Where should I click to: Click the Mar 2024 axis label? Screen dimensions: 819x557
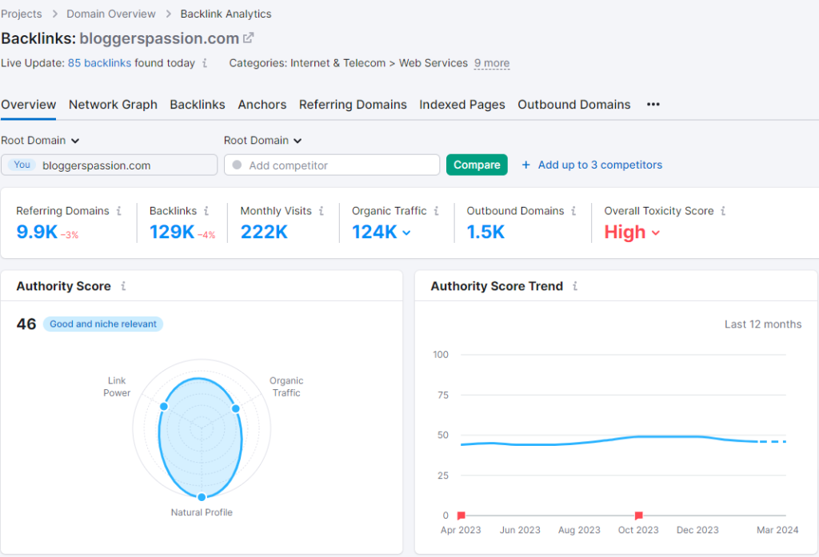(x=777, y=530)
